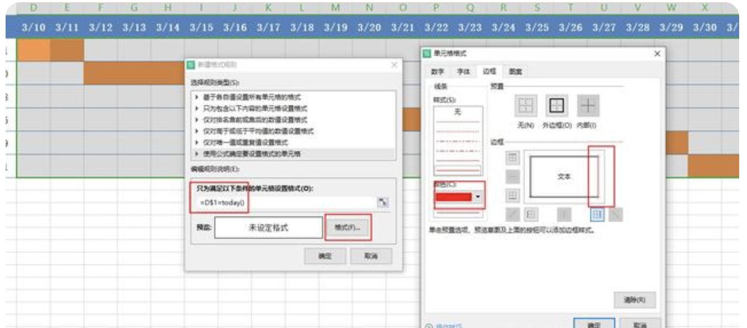Click the date cell 3/20
Image resolution: width=747 pixels, height=328 pixels.
pyautogui.click(x=369, y=27)
